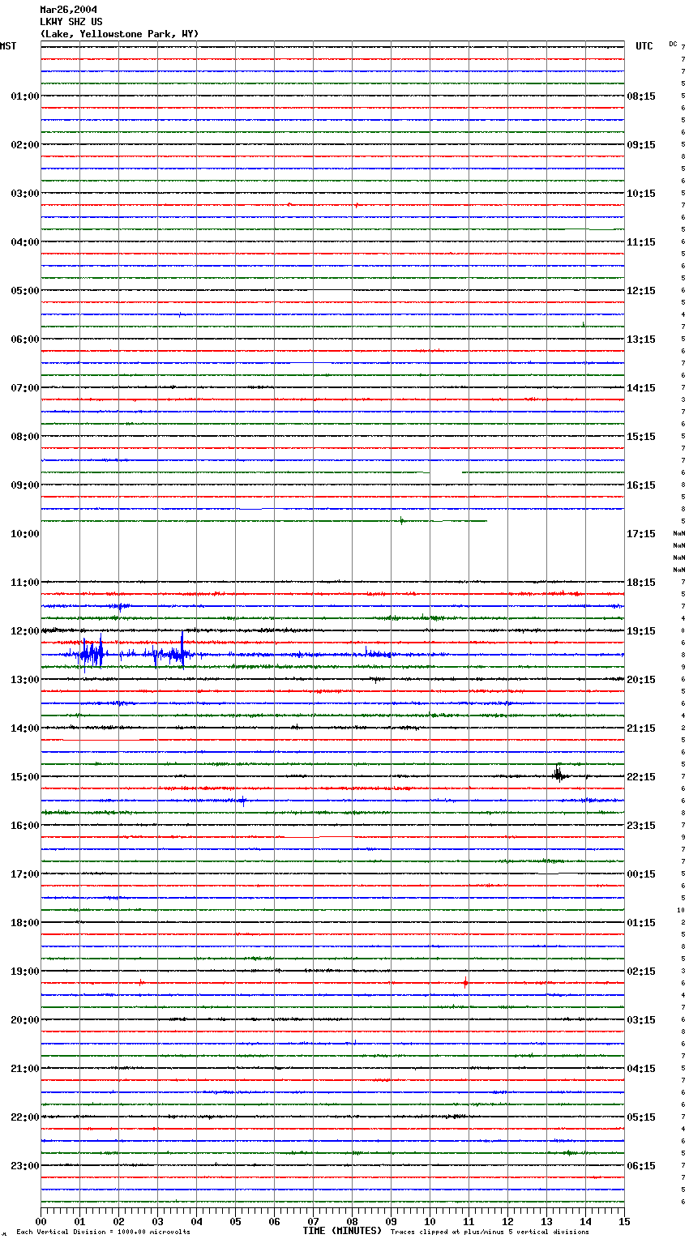689x1243 pixels.
Task: Select the 03:00 MST time label
Action: coord(25,194)
